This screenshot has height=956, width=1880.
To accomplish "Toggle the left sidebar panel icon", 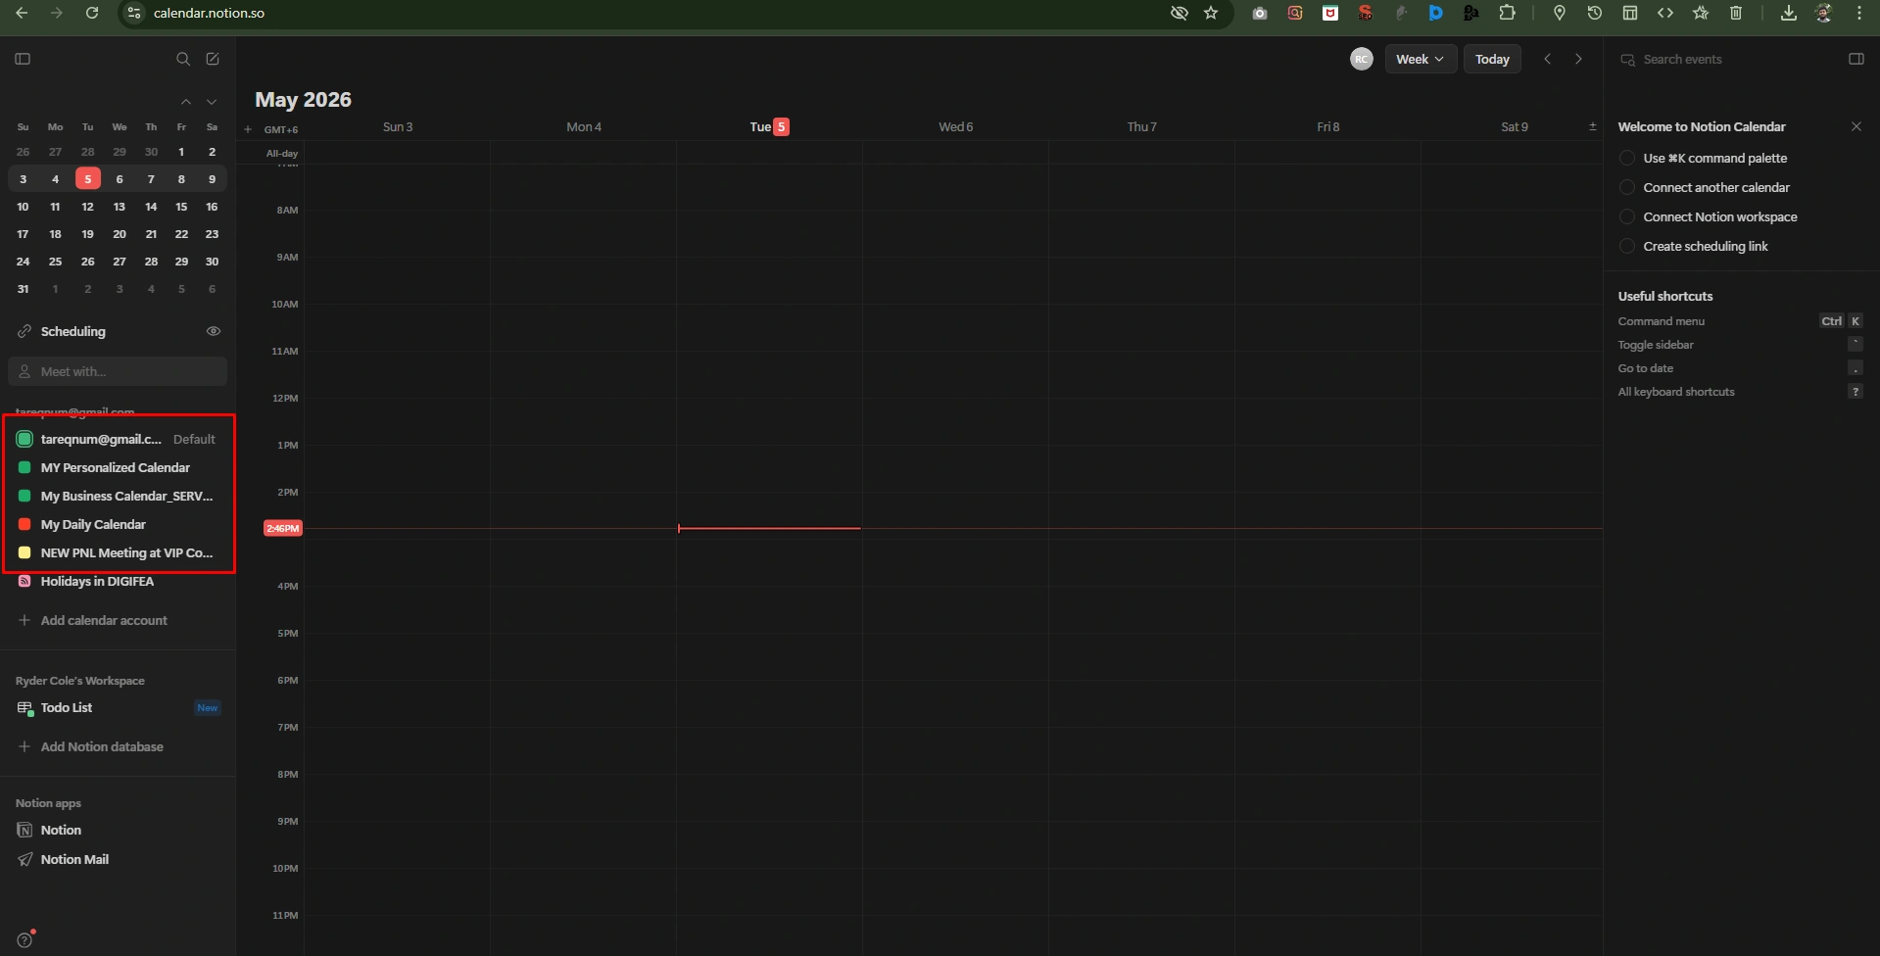I will 23,59.
